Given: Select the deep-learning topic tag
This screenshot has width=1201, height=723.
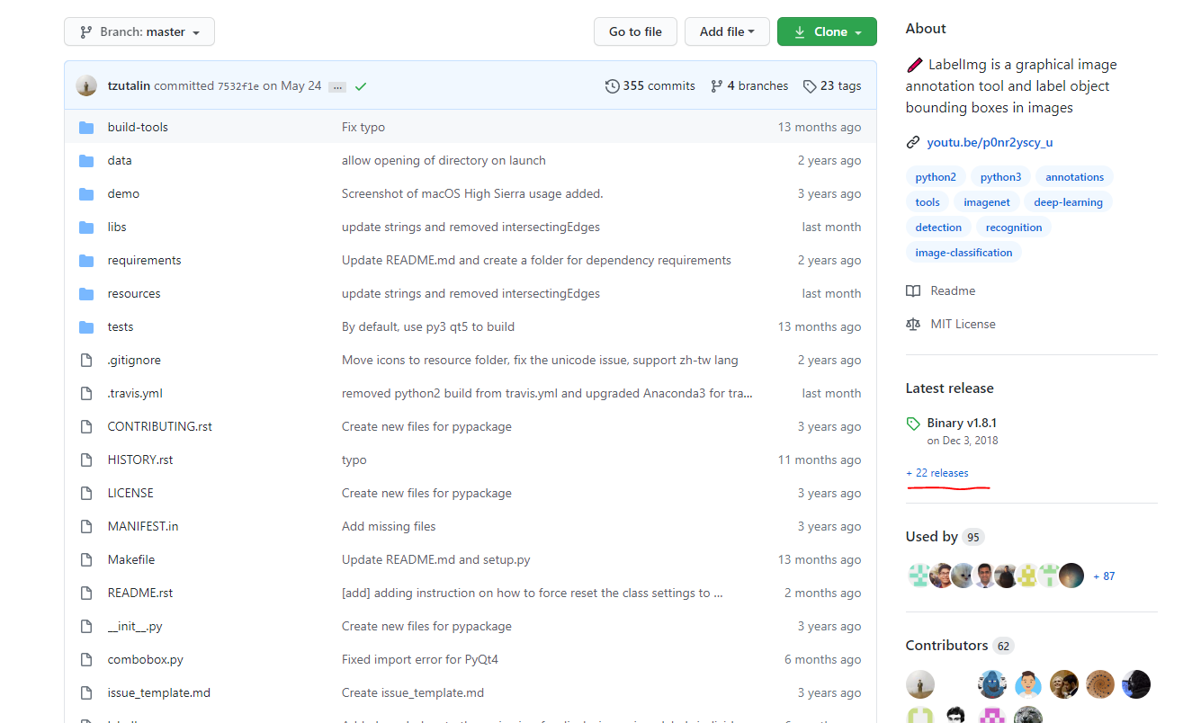Looking at the screenshot, I should click(1068, 202).
